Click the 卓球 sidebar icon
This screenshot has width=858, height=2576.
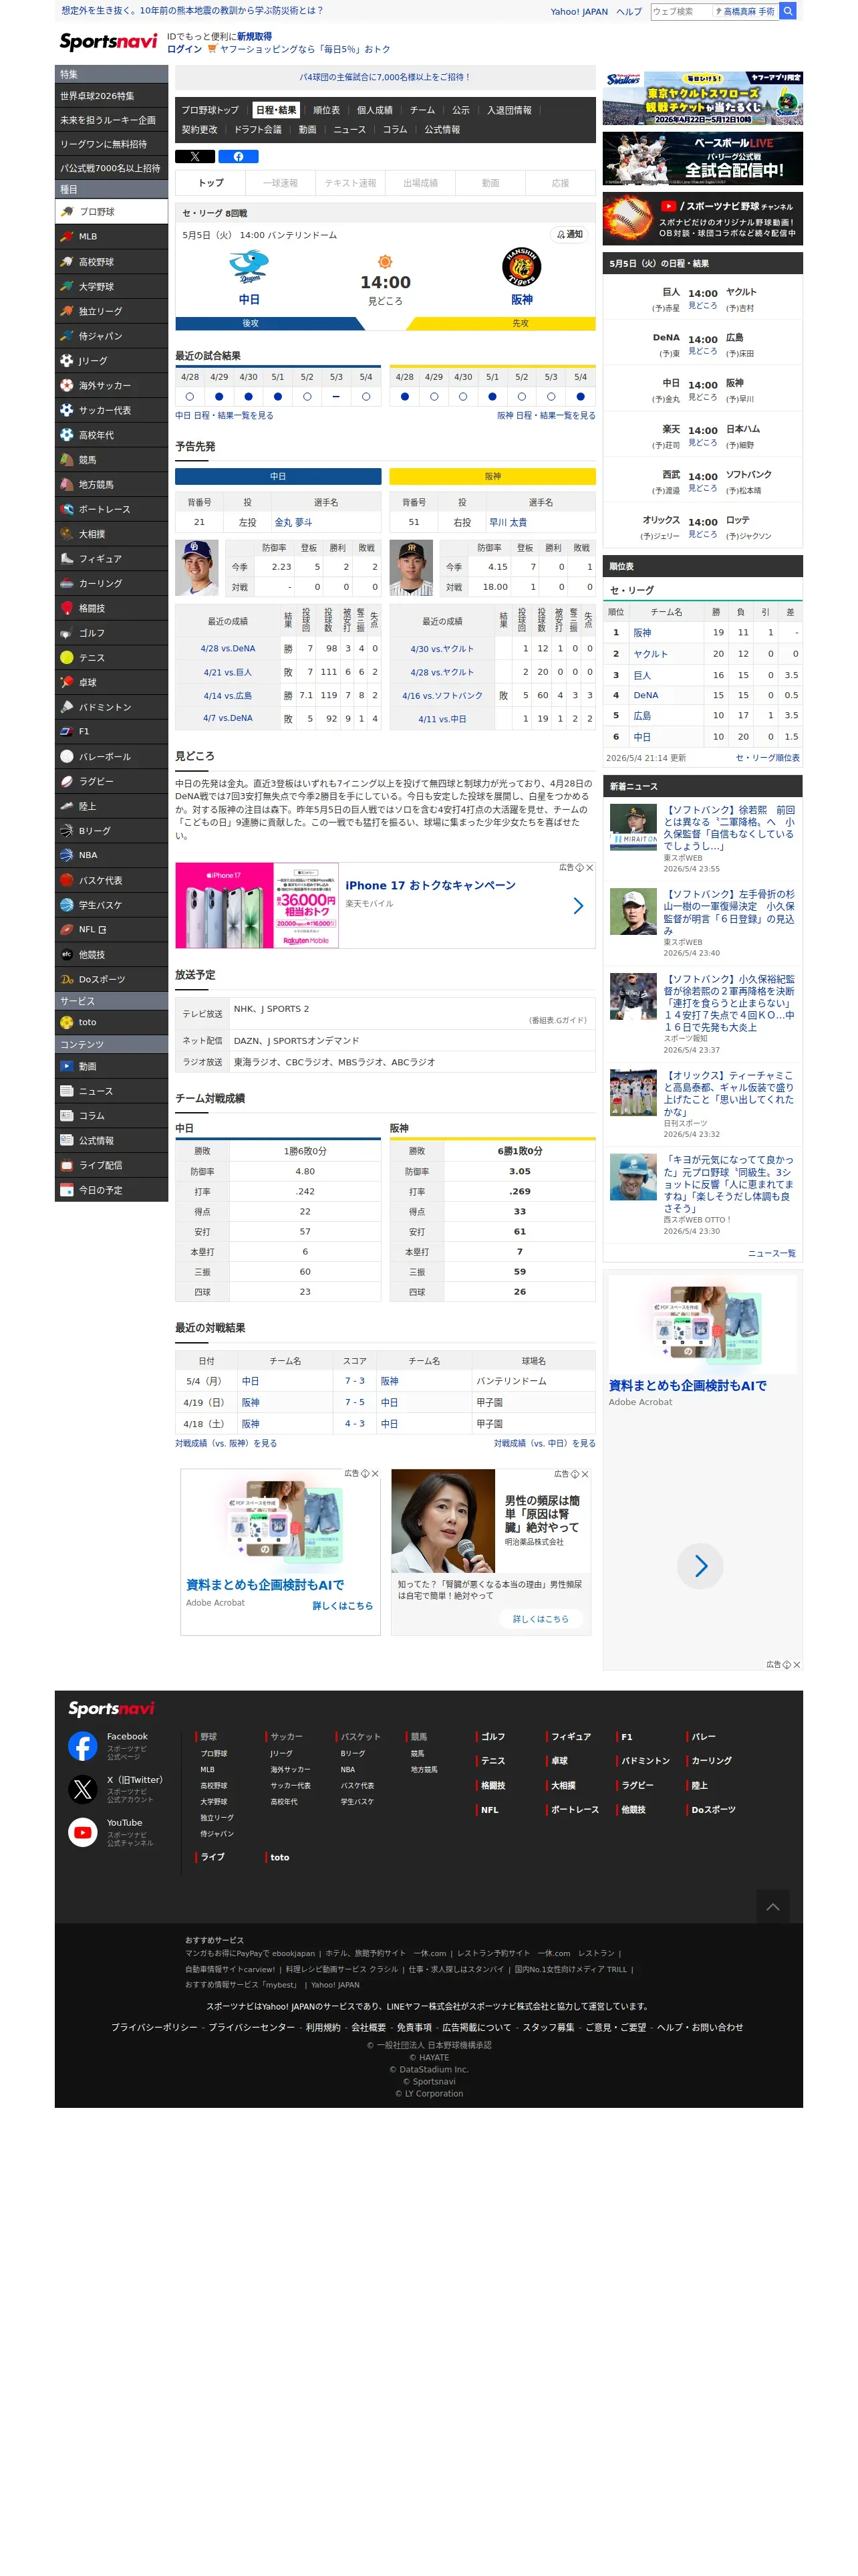[x=67, y=682]
